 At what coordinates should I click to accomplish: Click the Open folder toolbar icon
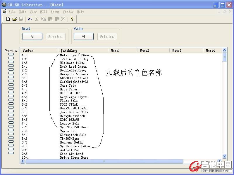[15, 19]
